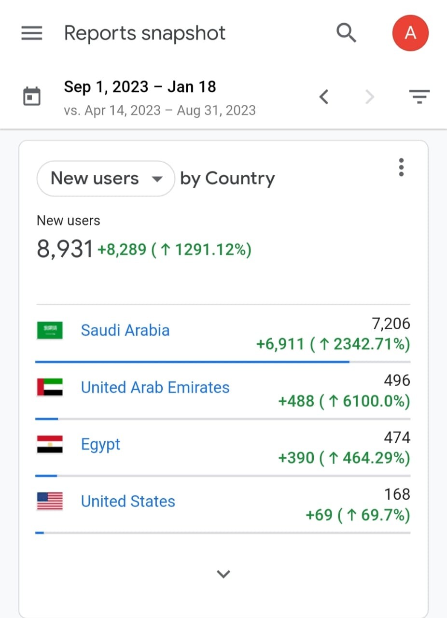Select the Egypt country row
Image resolution: width=447 pixels, height=618 pixels.
coord(223,448)
